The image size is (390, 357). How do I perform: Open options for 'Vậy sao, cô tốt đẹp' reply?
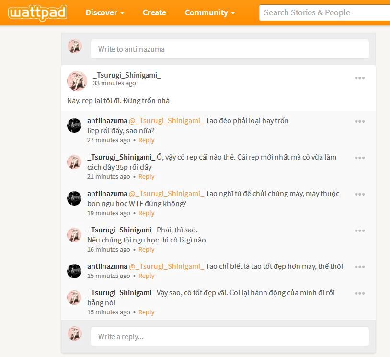[360, 293]
